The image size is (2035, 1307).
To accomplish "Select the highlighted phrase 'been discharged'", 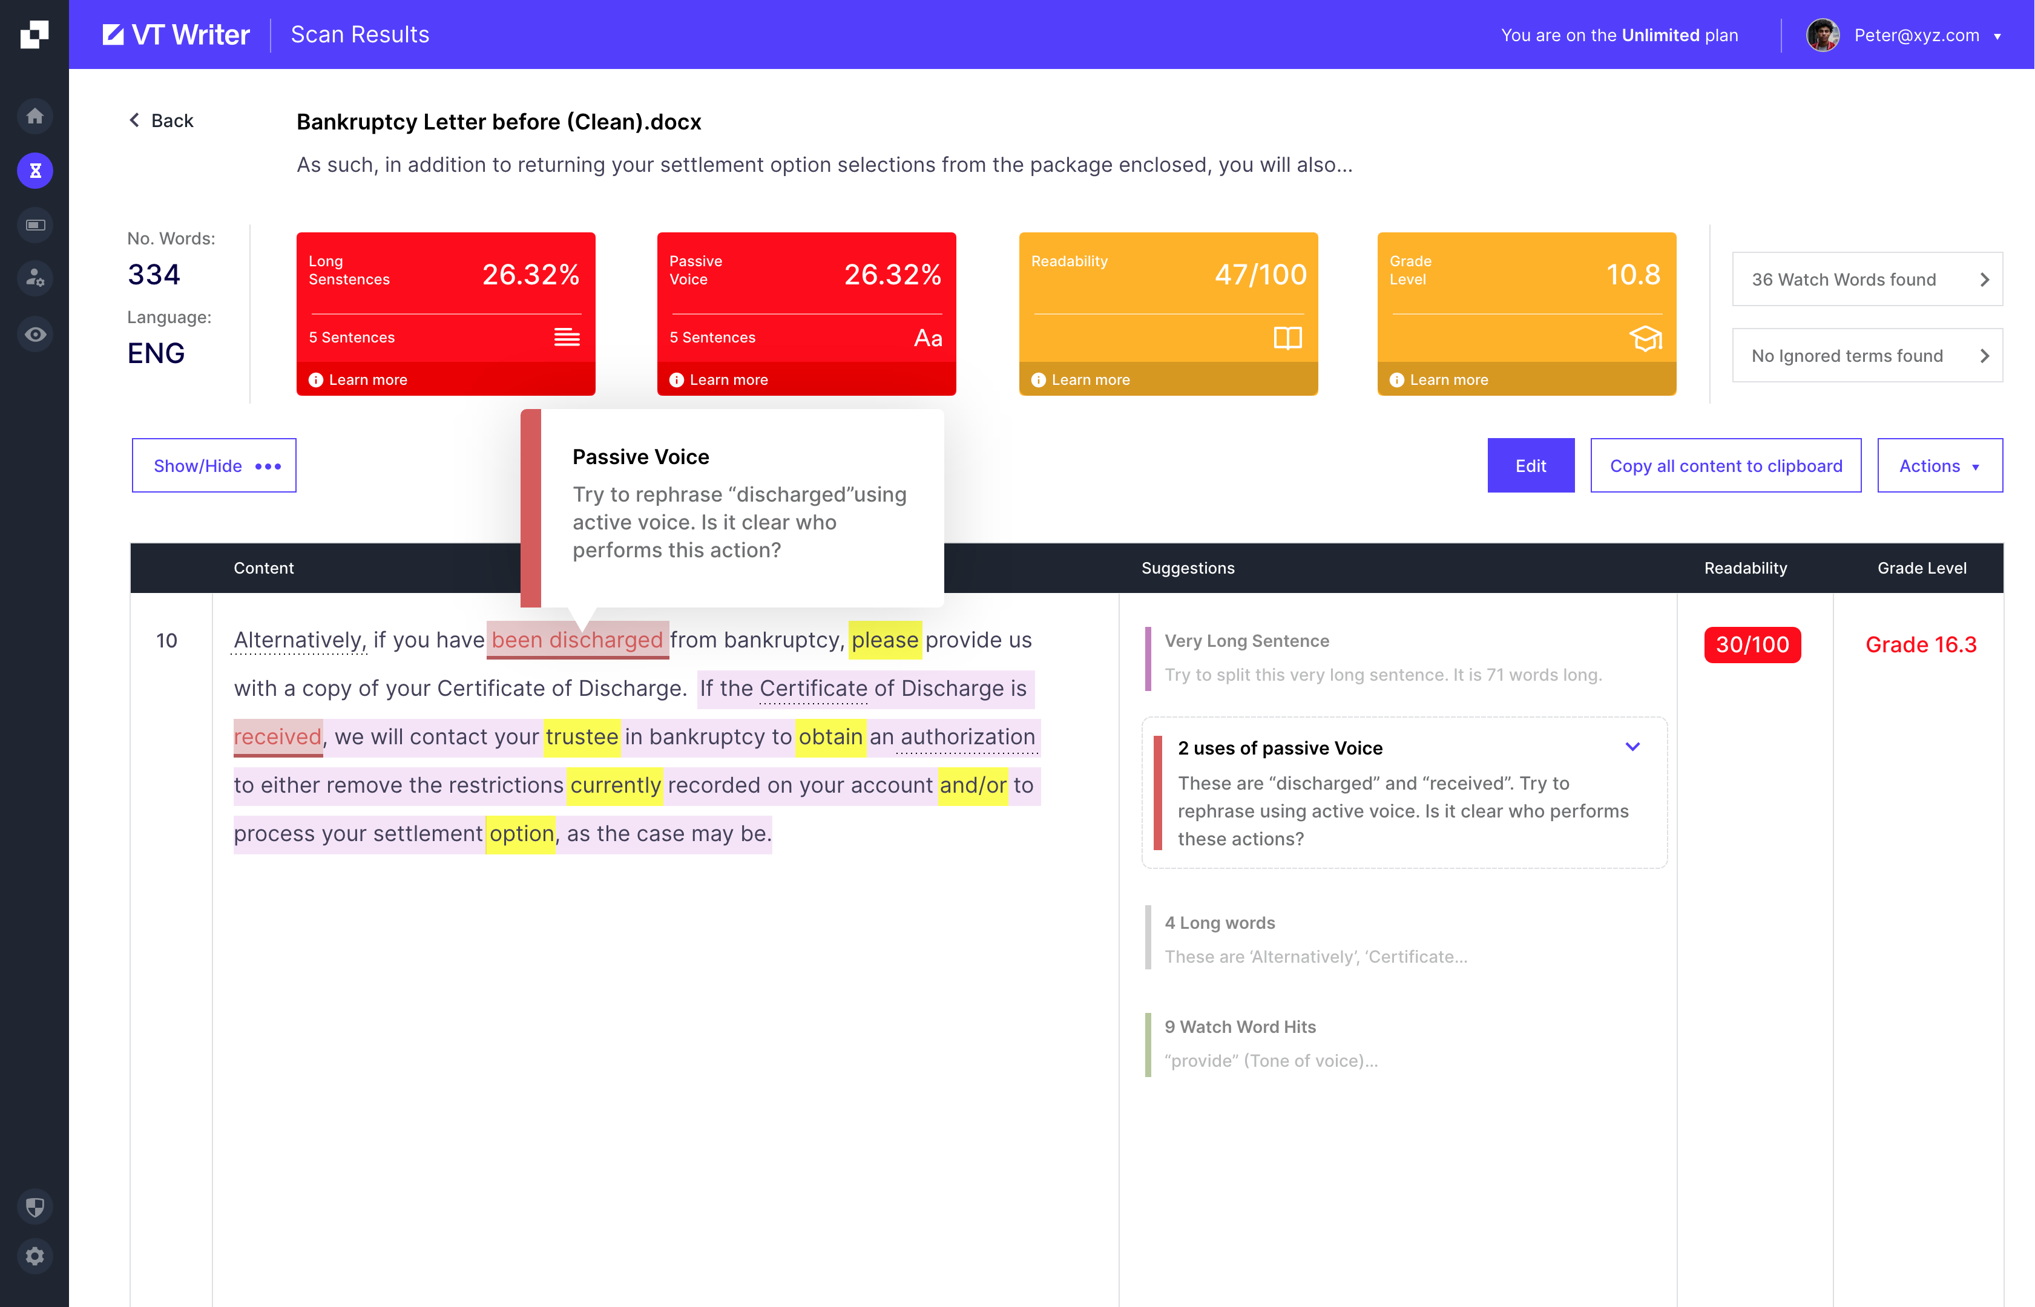I will coord(576,640).
